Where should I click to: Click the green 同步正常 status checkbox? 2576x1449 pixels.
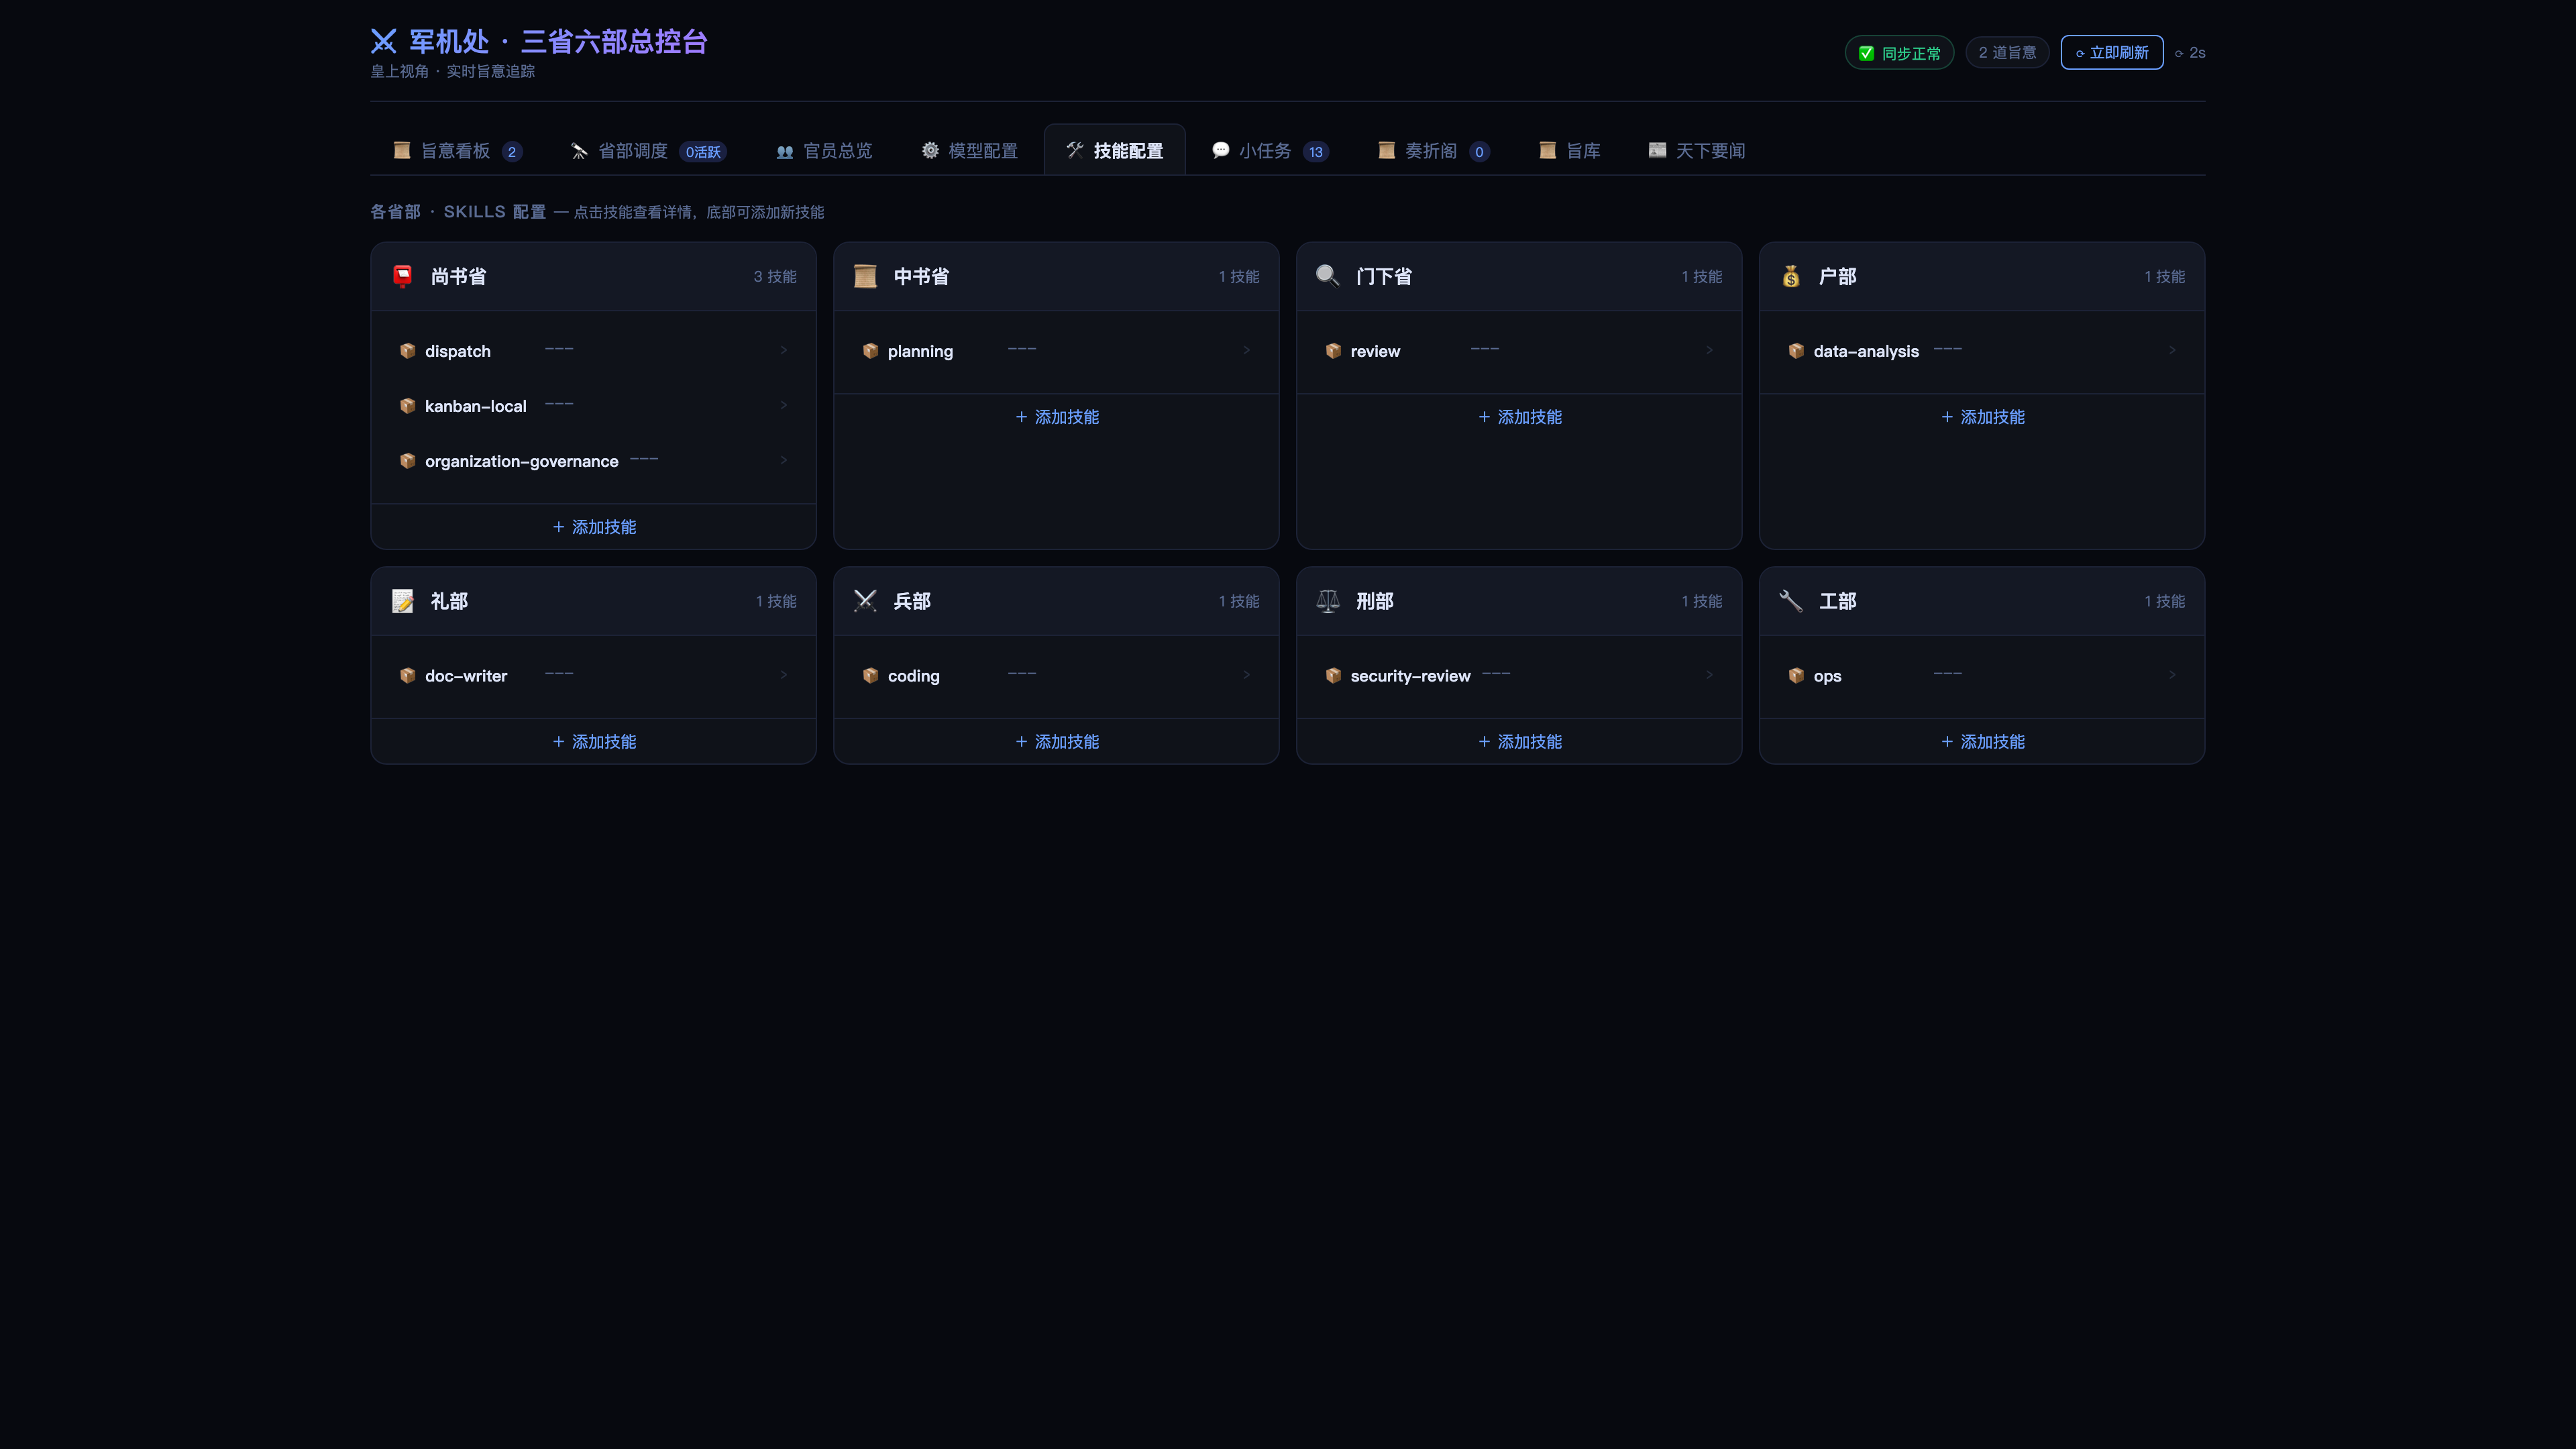1866,53
